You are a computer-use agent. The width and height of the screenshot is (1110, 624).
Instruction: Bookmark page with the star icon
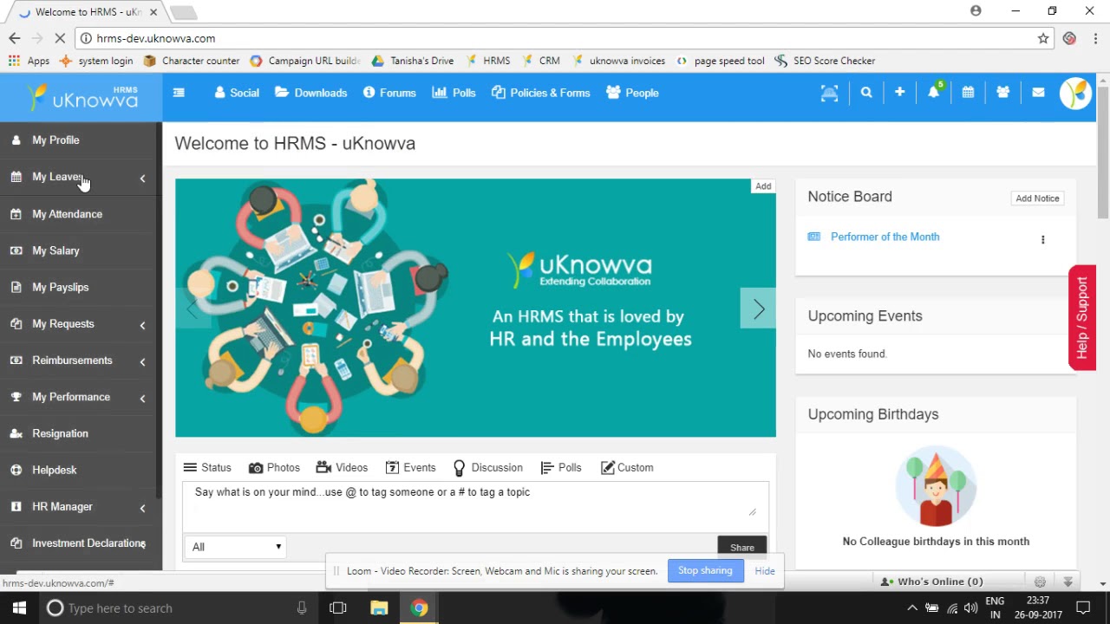1043,38
